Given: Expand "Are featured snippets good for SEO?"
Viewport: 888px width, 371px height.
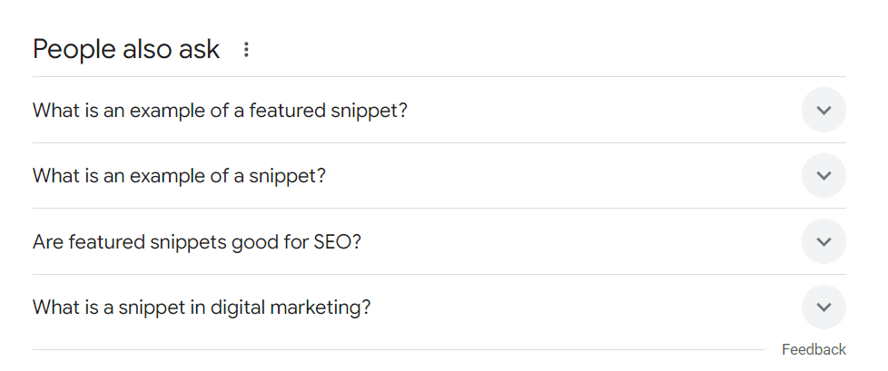Looking at the screenshot, I should click(439, 242).
